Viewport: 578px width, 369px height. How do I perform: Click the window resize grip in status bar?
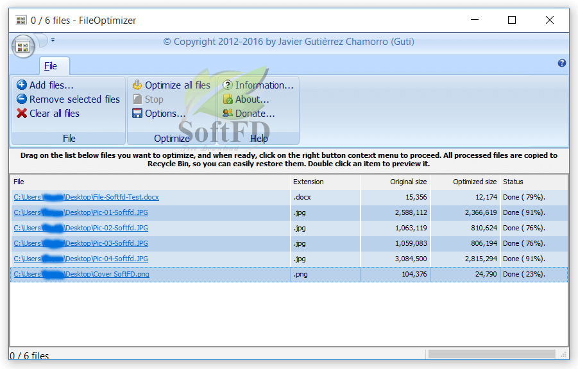563,355
